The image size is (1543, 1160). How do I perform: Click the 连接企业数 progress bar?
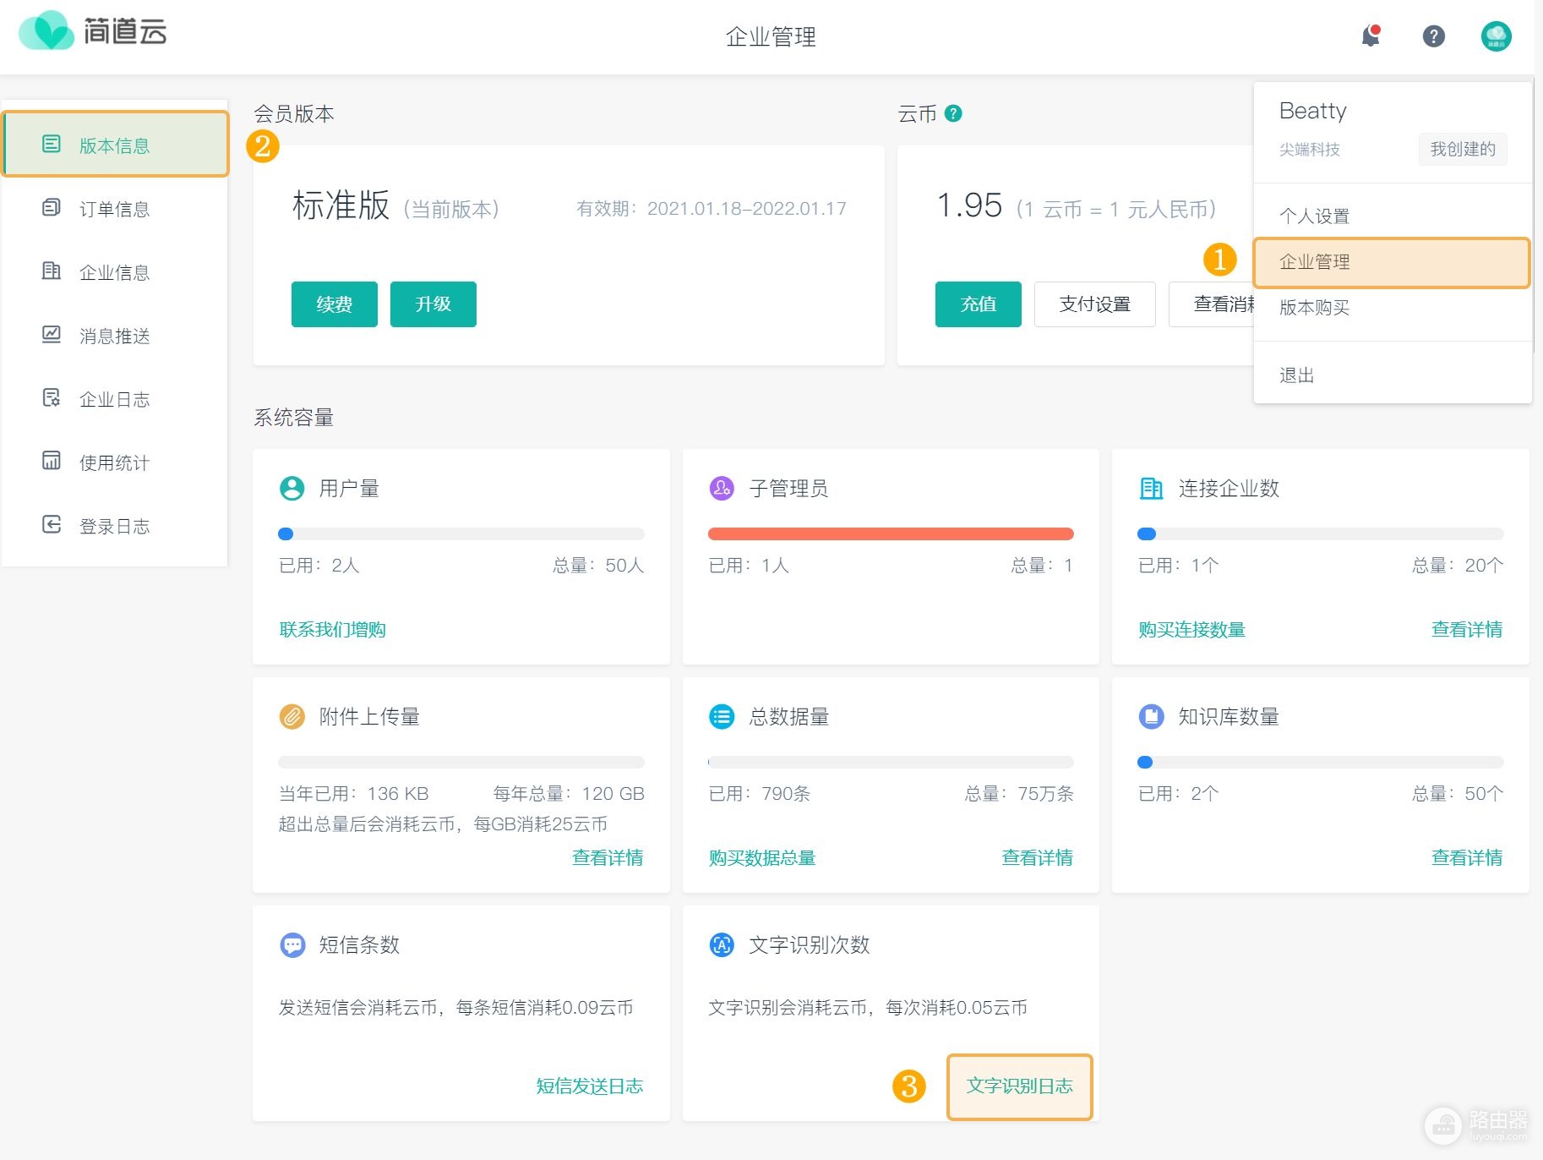1321,533
